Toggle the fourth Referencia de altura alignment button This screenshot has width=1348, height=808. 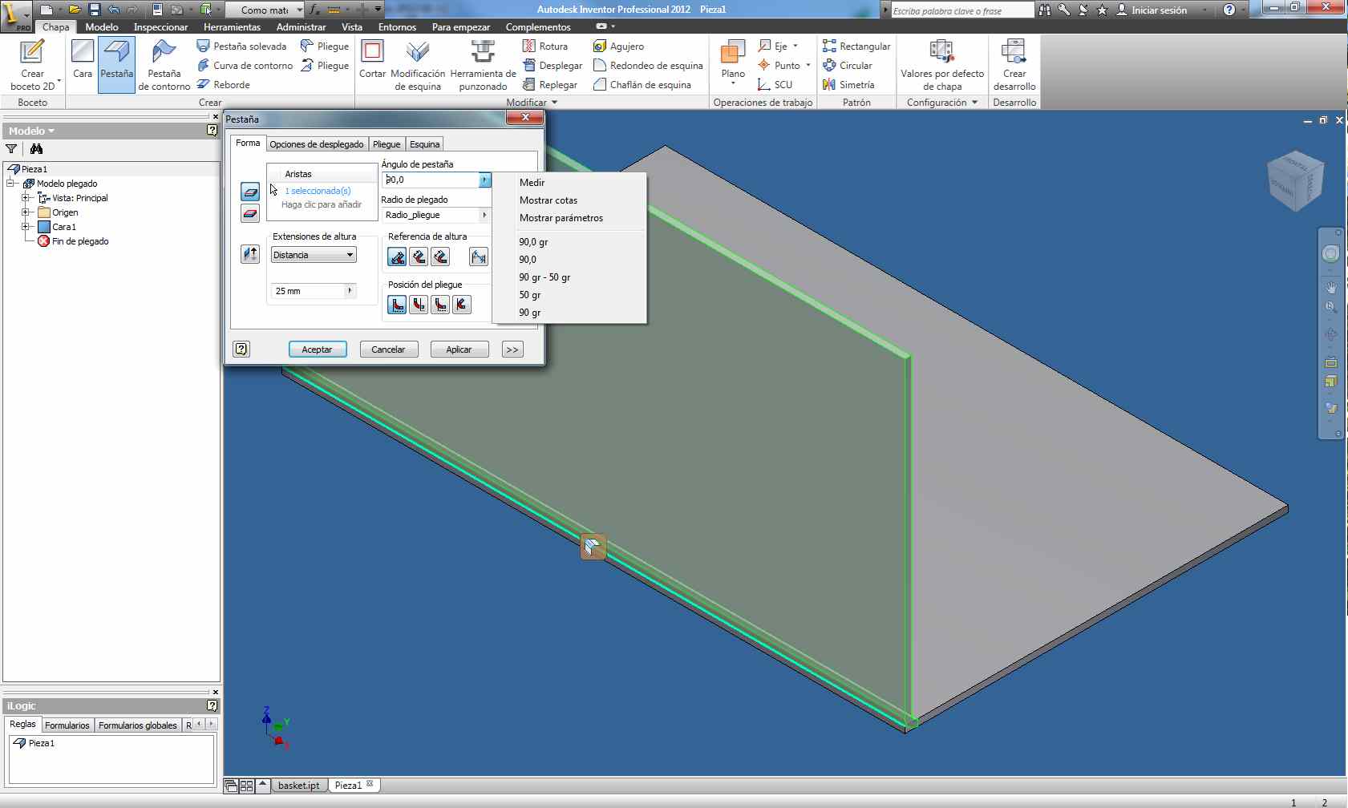click(x=479, y=257)
